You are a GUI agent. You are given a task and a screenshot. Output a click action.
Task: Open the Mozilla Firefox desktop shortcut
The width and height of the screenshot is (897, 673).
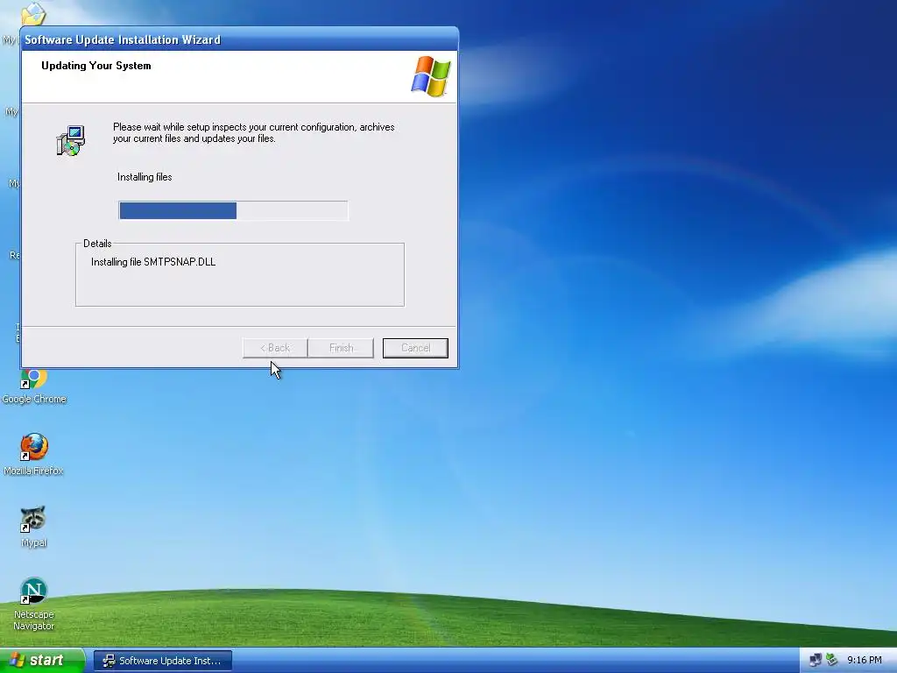(34, 455)
